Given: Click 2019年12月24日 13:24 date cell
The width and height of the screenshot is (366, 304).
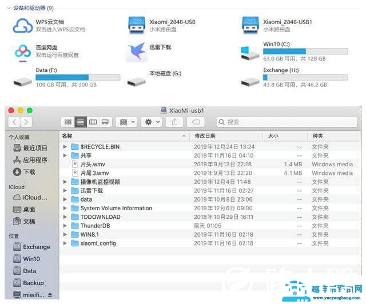Looking at the screenshot, I should 224,146.
